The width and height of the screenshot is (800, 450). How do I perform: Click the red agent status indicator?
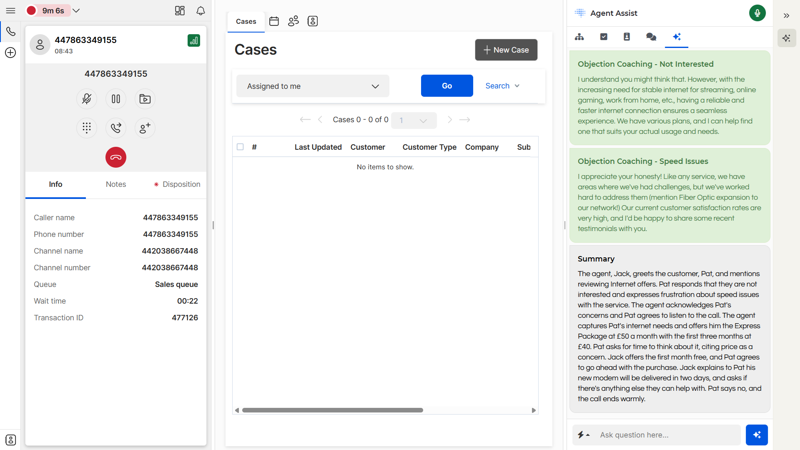[31, 10]
